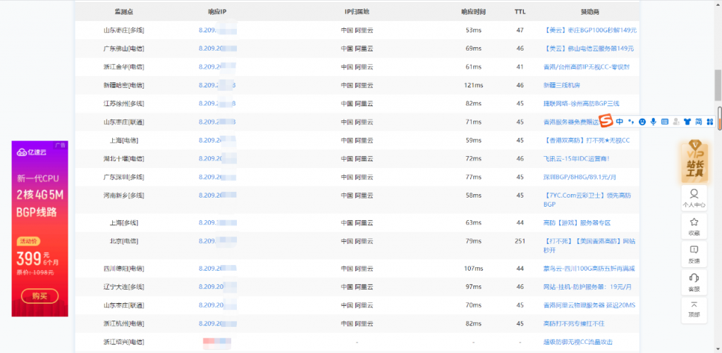The image size is (722, 353).
Task: Open the 反馈 feedback icon
Action: click(695, 253)
